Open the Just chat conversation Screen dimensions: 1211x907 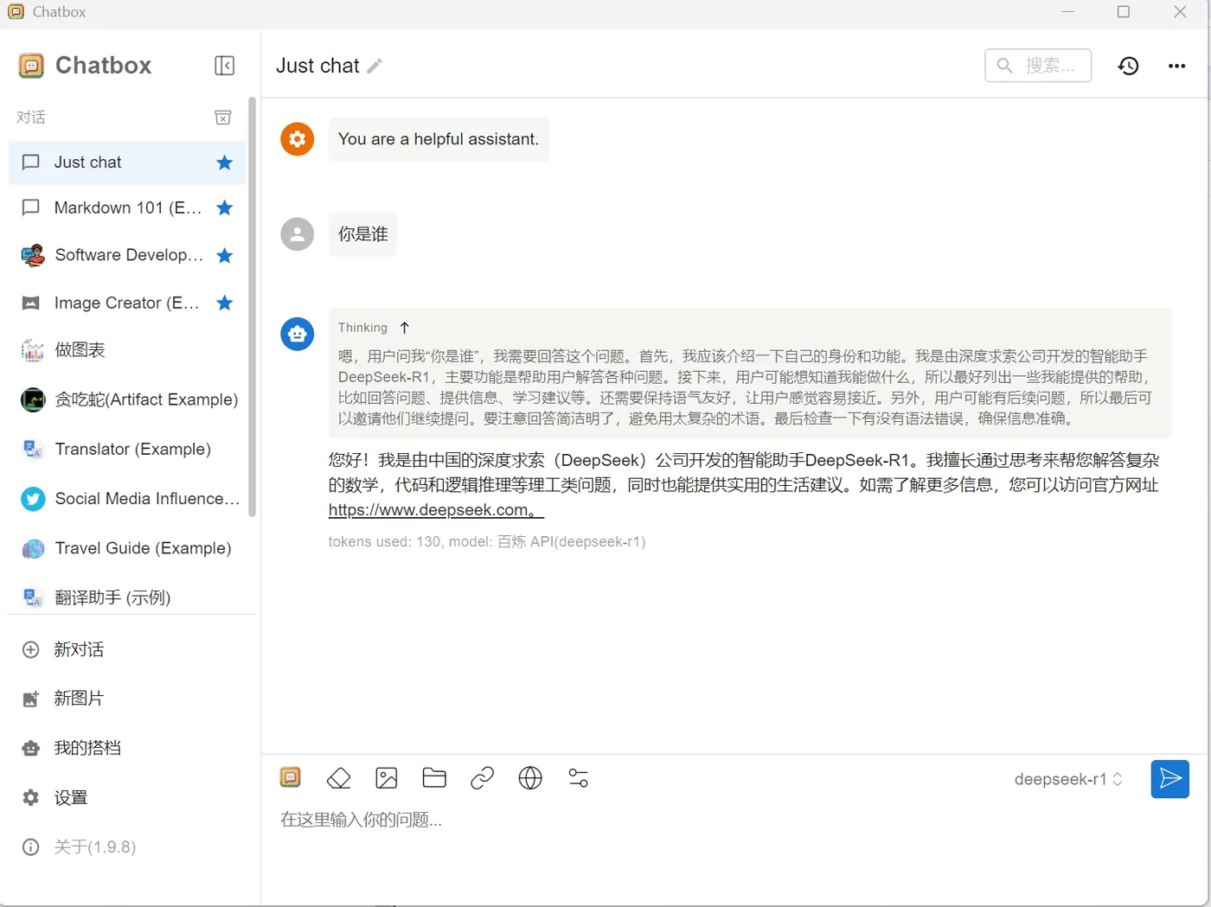point(127,163)
